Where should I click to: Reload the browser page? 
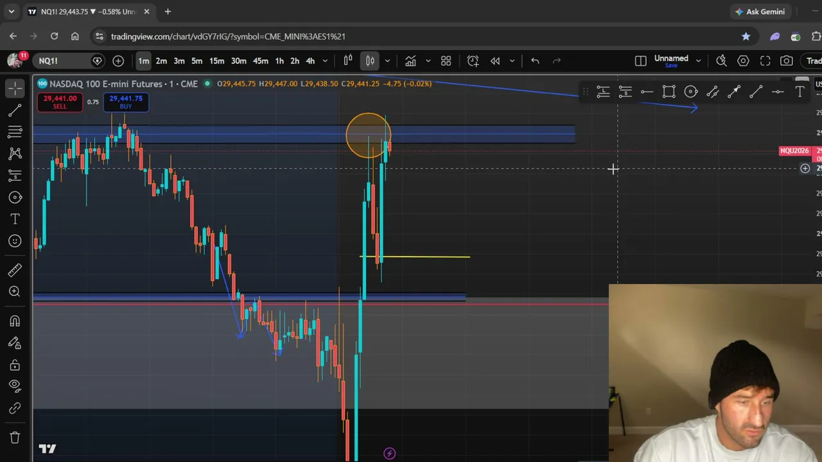54,37
